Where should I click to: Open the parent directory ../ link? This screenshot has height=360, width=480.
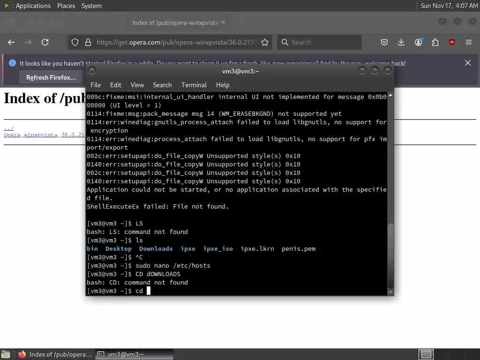click(x=8, y=128)
